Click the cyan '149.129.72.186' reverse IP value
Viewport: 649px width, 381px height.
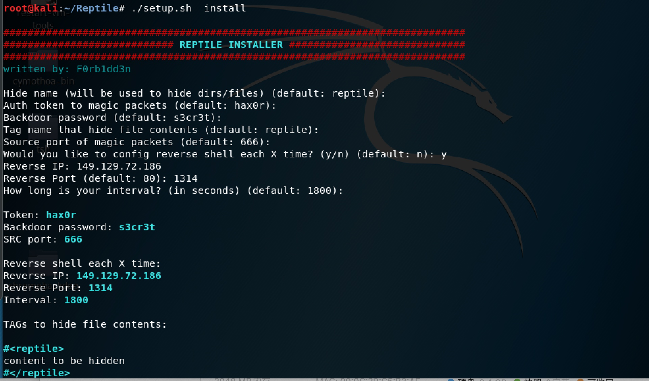point(119,276)
